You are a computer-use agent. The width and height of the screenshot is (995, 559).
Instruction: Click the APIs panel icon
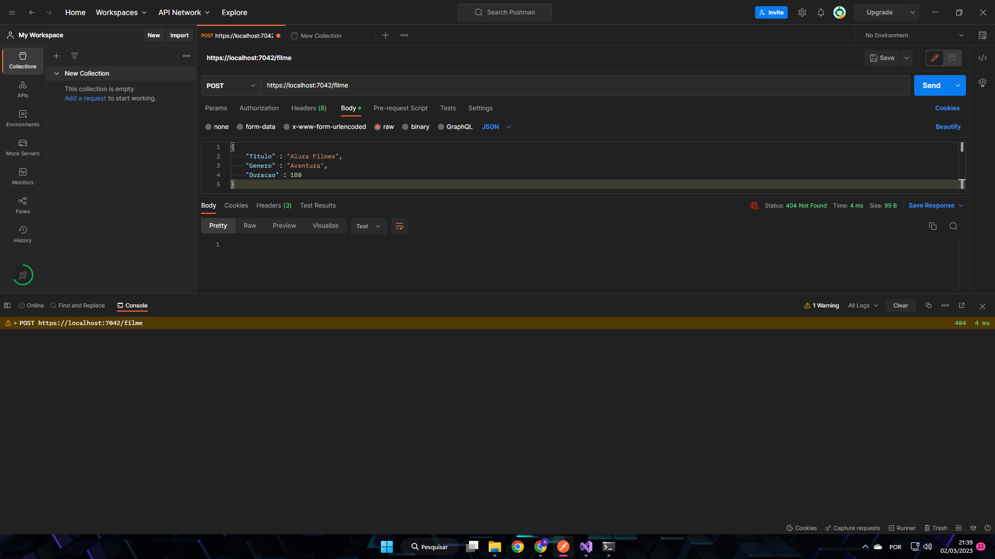(23, 89)
